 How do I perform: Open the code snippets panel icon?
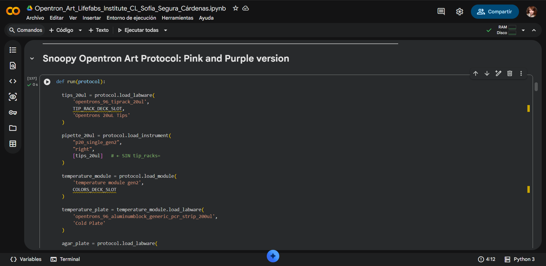click(13, 81)
